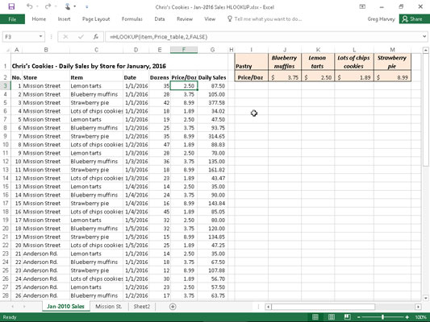Click the Select All corner triangle
Screen dimensions: 430x322
8,50
